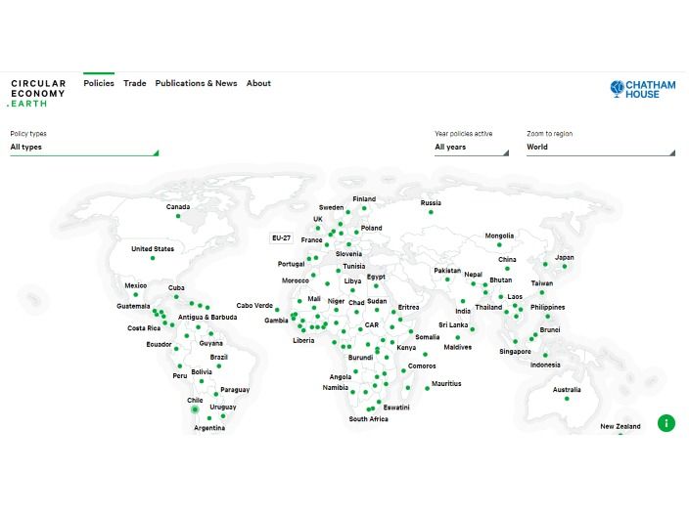Click the United States map label

[153, 249]
